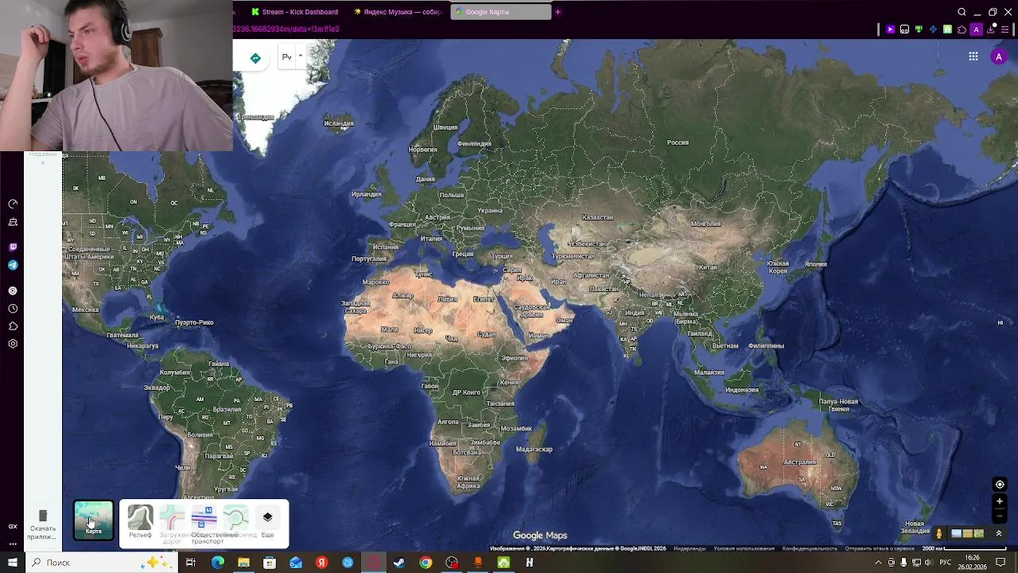Open the sidebar settings gear
1018x573 pixels.
13,344
